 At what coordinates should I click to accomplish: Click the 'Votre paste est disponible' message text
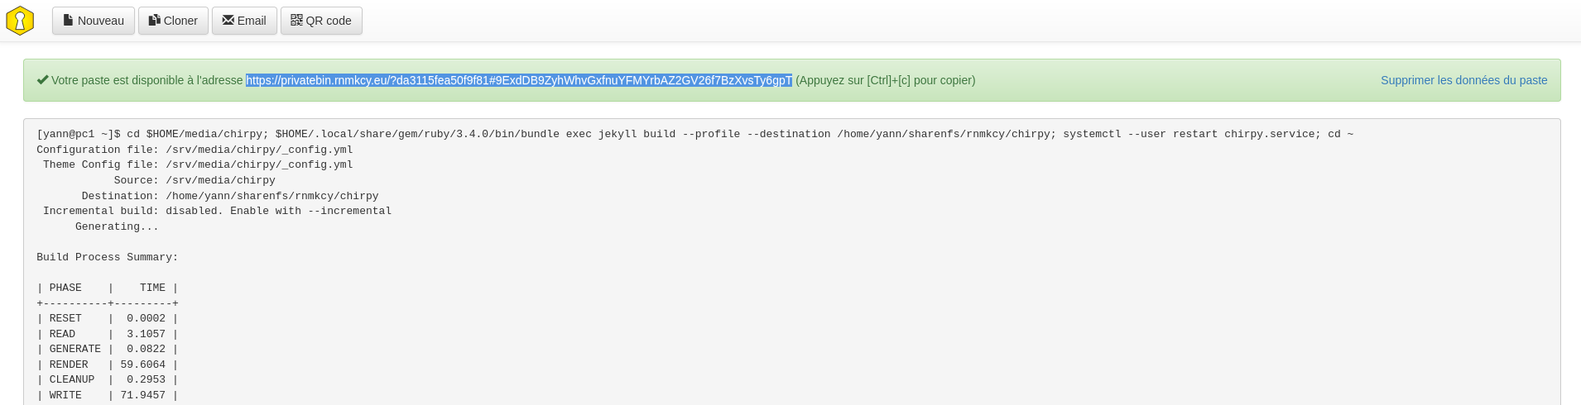(x=147, y=80)
